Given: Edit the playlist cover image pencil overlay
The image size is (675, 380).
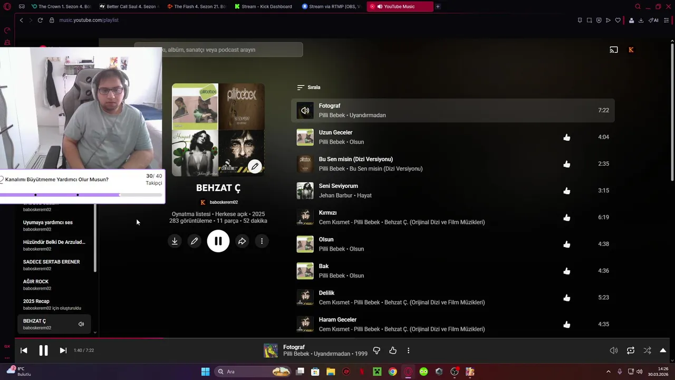Looking at the screenshot, I should [x=255, y=166].
